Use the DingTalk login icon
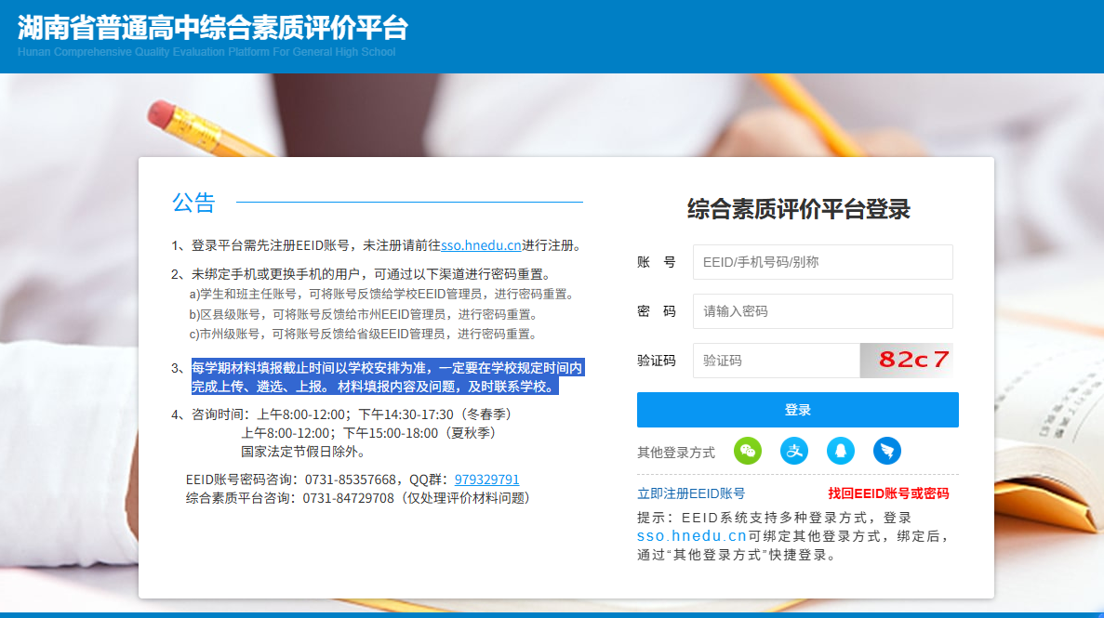The width and height of the screenshot is (1104, 618). [x=887, y=452]
